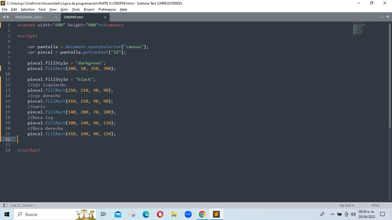Change Tab Size: 4 setting
The image size is (392, 220).
coord(346,205)
